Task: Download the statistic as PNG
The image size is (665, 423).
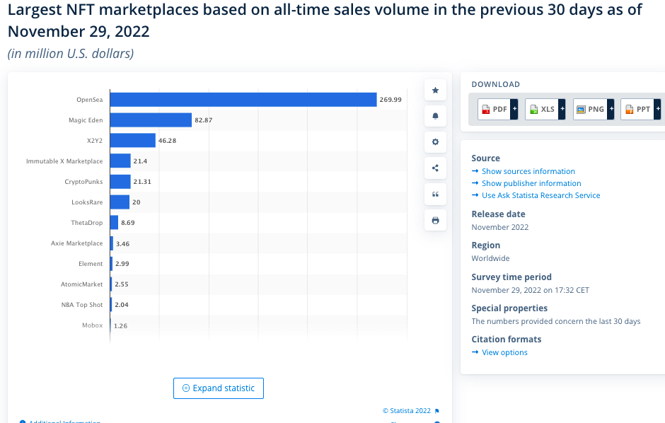Action: (x=590, y=110)
